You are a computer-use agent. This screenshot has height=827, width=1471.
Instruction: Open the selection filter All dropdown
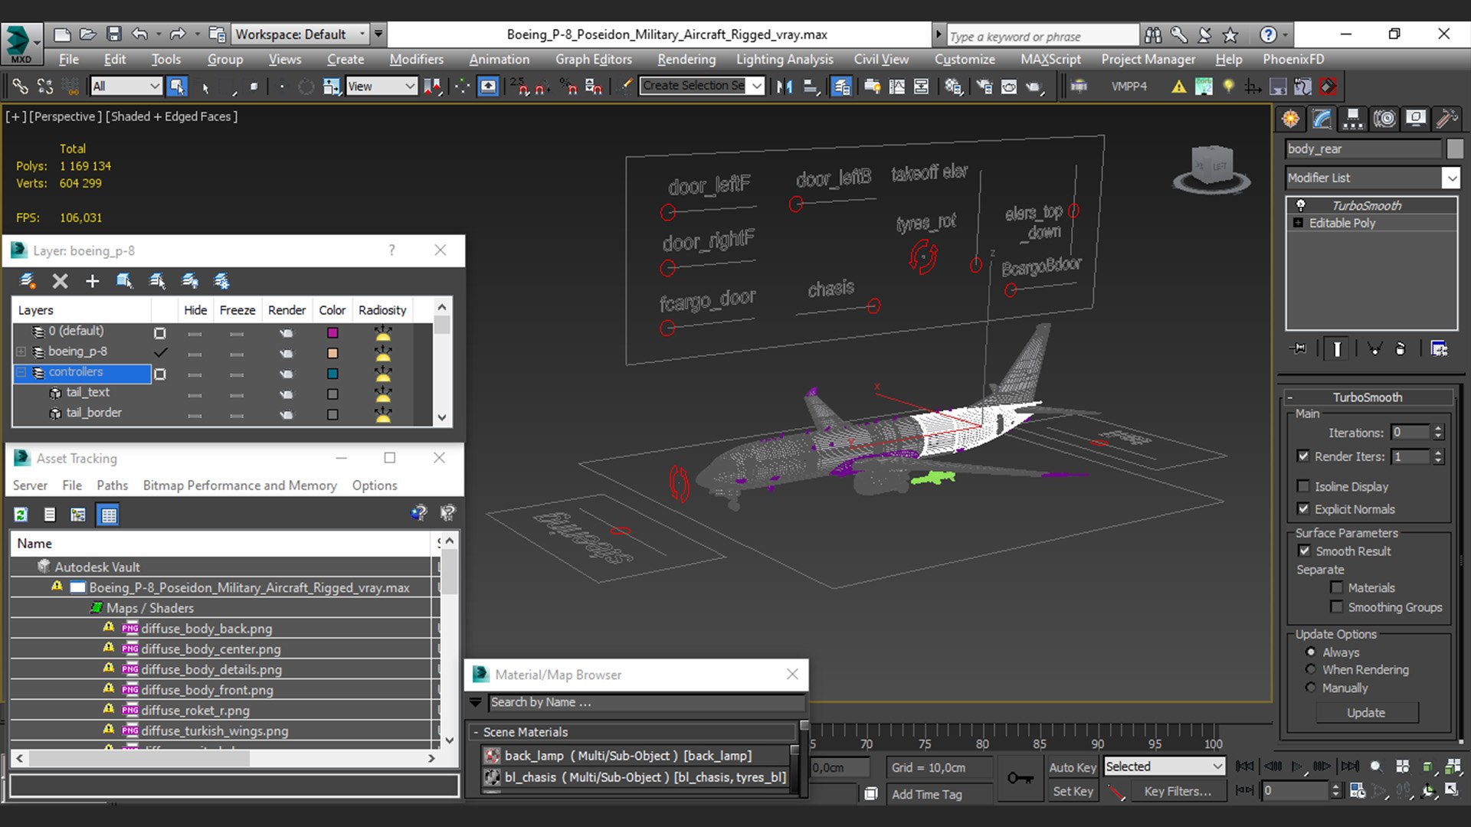pos(126,87)
